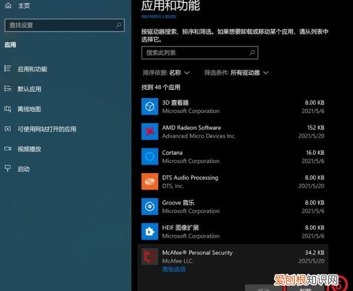Screen dimensions: 353x291
Task: Click DTS, Inc. publisher text
Action: pyautogui.click(x=173, y=186)
